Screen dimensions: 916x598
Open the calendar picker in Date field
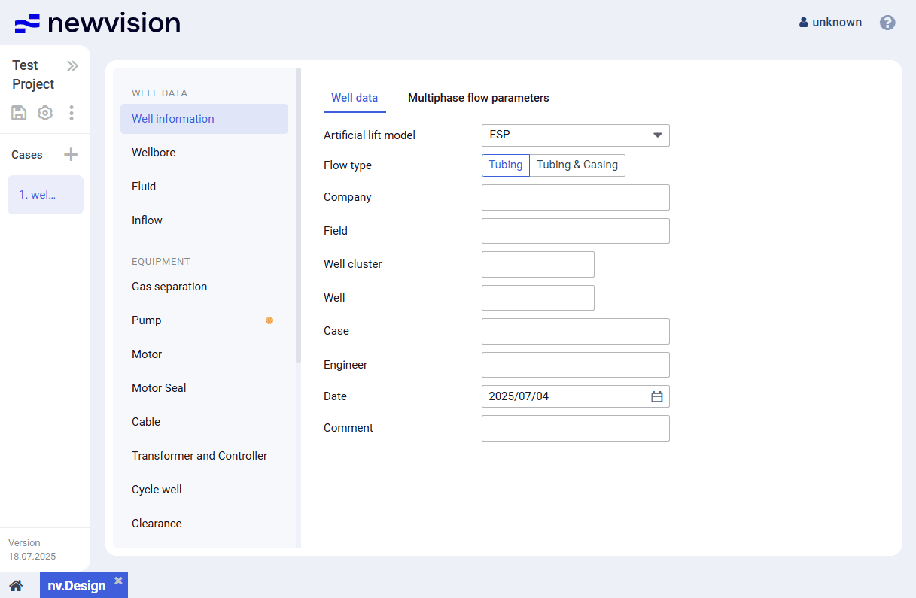tap(656, 396)
